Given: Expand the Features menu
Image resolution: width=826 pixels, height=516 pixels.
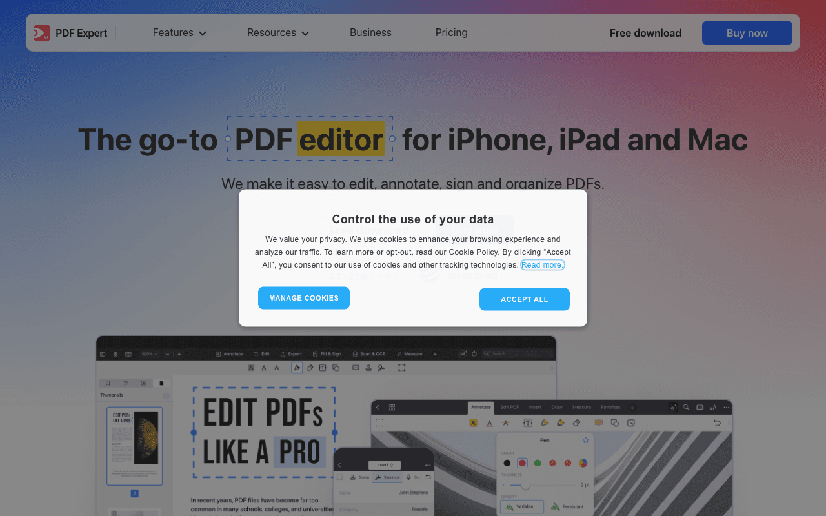Looking at the screenshot, I should click(179, 33).
